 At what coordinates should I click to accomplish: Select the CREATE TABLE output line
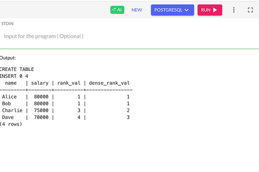[x=17, y=69]
